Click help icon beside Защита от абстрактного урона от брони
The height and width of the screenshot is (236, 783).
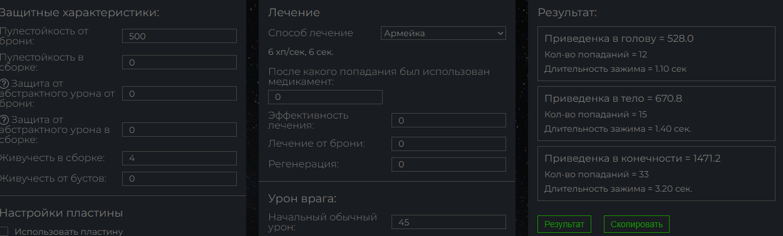(5, 83)
